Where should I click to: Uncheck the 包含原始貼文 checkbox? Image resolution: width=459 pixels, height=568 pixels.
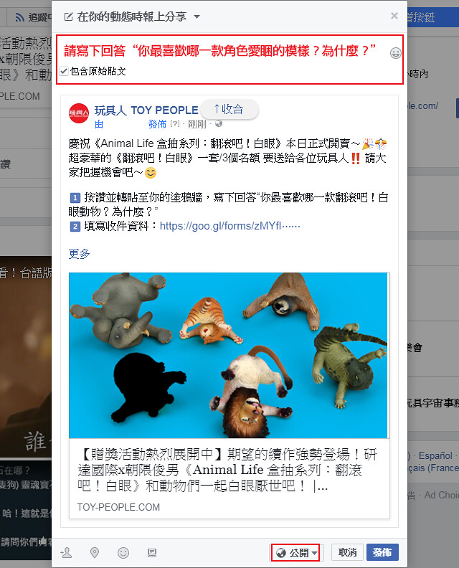(x=64, y=71)
